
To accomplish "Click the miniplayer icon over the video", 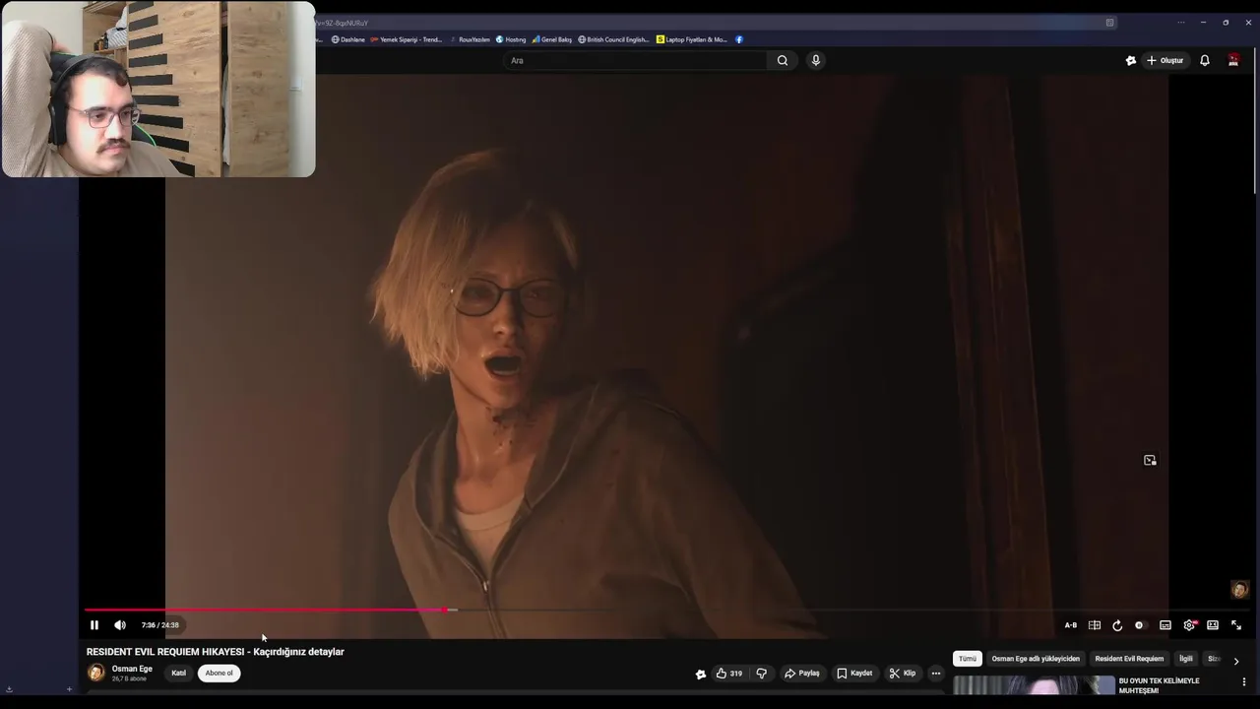I will point(1150,460).
